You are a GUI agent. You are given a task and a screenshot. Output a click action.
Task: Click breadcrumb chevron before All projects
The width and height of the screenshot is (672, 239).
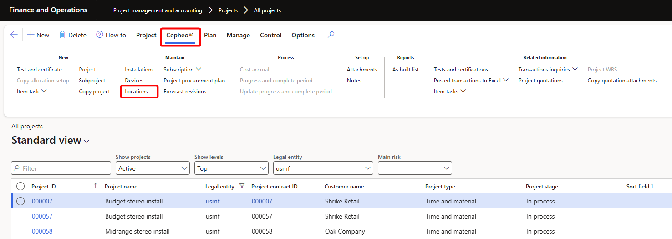[x=246, y=10]
